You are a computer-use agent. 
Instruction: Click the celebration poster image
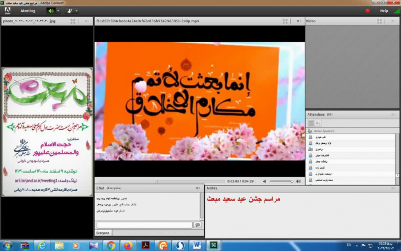(x=47, y=132)
